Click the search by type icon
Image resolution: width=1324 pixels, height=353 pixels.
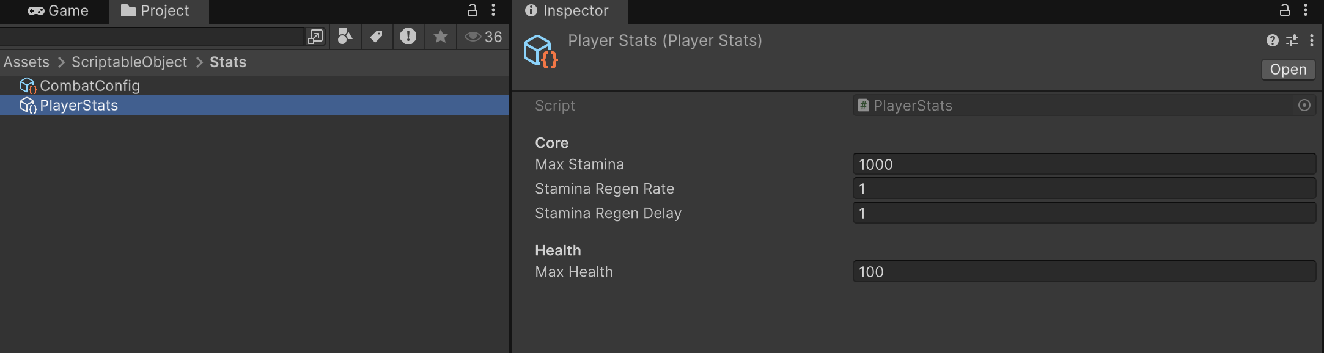pos(345,37)
